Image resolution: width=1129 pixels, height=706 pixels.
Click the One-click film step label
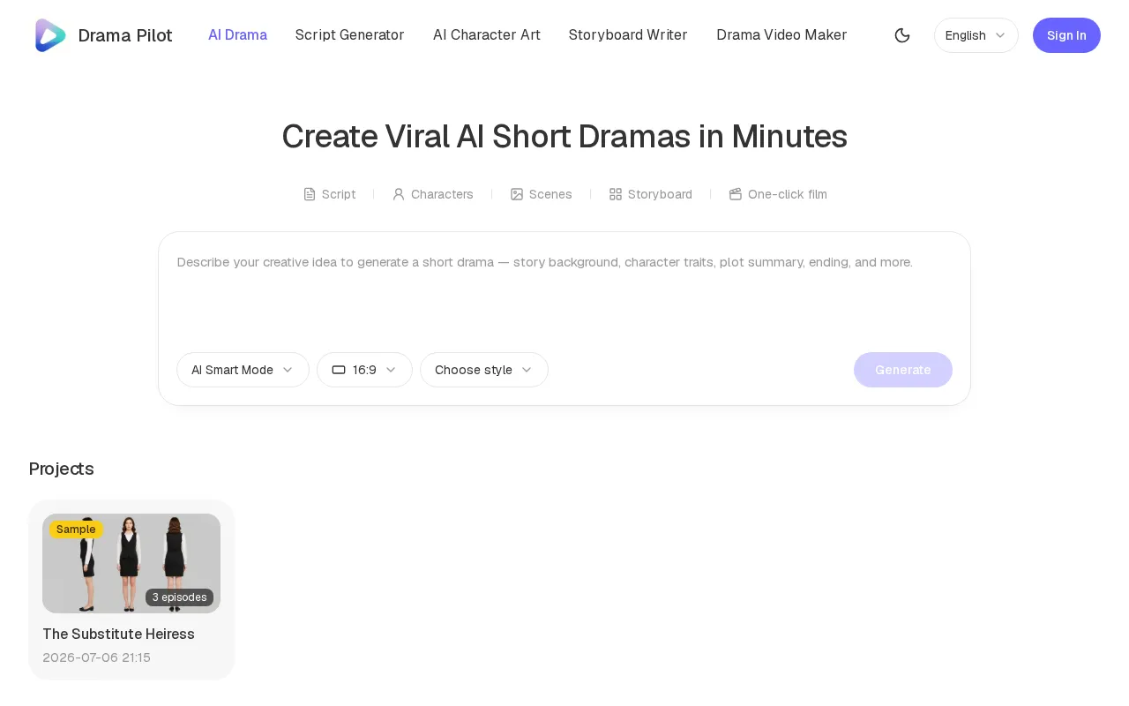pos(788,194)
